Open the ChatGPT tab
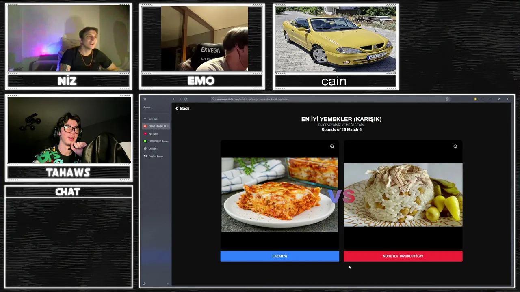 coord(156,148)
